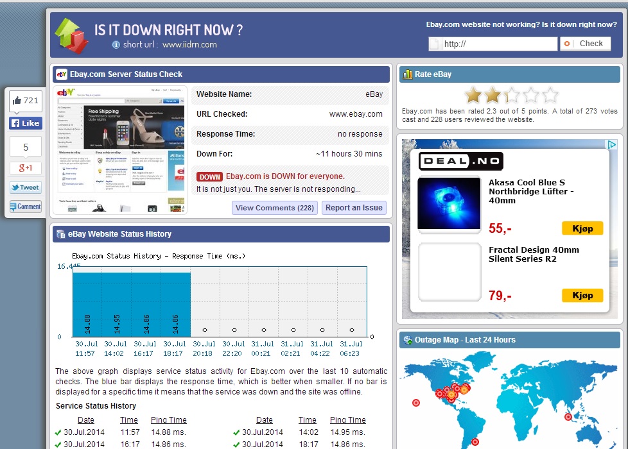The width and height of the screenshot is (628, 449).
Task: Click the Facebook Like button
Action: coord(26,123)
